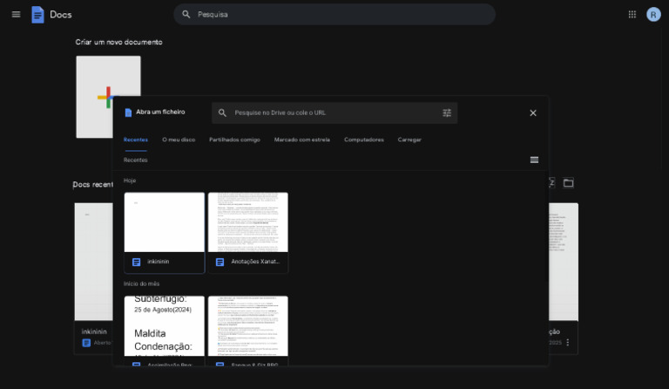Open more options for background document
The image size is (669, 389).
568,343
